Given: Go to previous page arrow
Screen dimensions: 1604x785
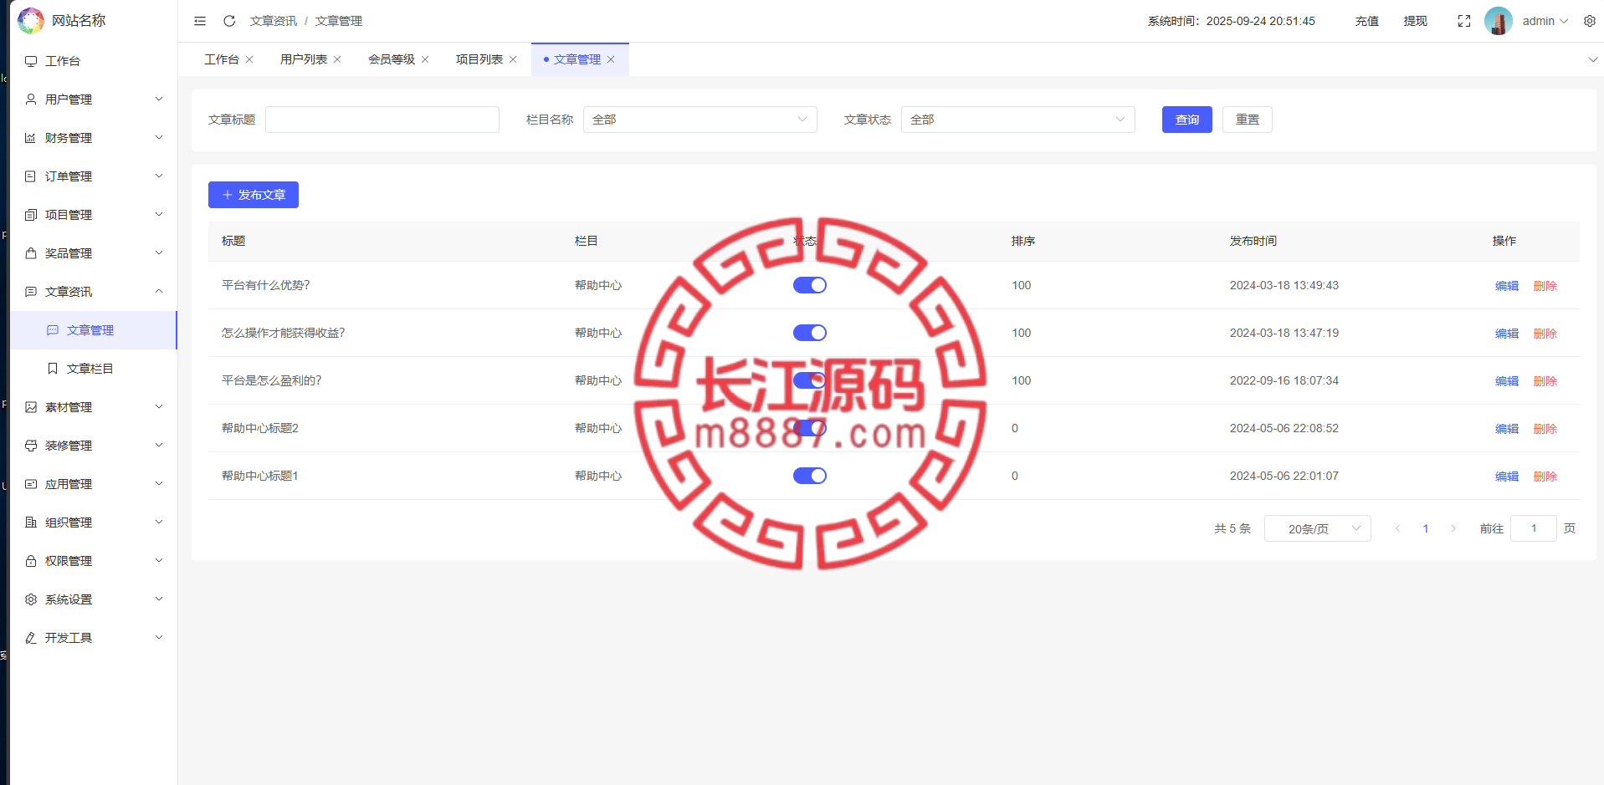Looking at the screenshot, I should (1397, 528).
